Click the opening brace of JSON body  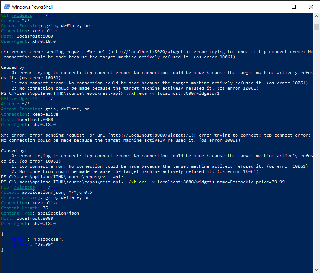click(x=3, y=234)
